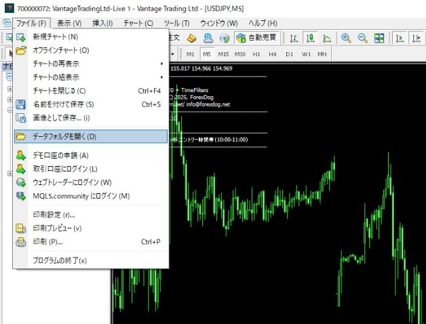Select the M30 timeframe
The height and width of the screenshot is (324, 426).
pos(240,54)
